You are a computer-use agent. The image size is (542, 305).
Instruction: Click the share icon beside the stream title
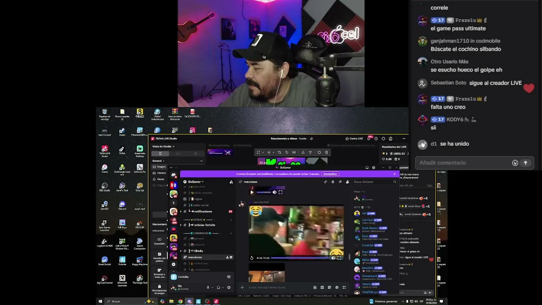[x=312, y=139]
